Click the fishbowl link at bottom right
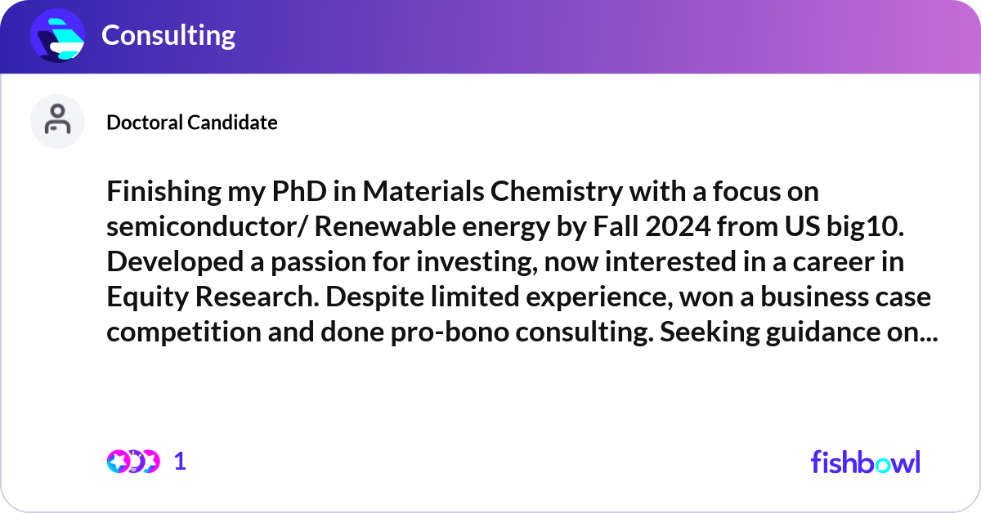The height and width of the screenshot is (513, 981). [865, 462]
